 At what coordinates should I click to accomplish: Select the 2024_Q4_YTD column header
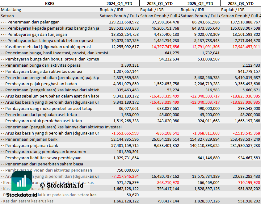click(119, 3)
